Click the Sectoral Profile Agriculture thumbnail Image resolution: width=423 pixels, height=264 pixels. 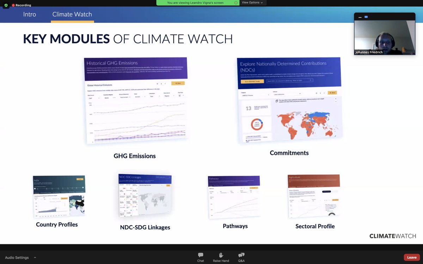point(314,196)
